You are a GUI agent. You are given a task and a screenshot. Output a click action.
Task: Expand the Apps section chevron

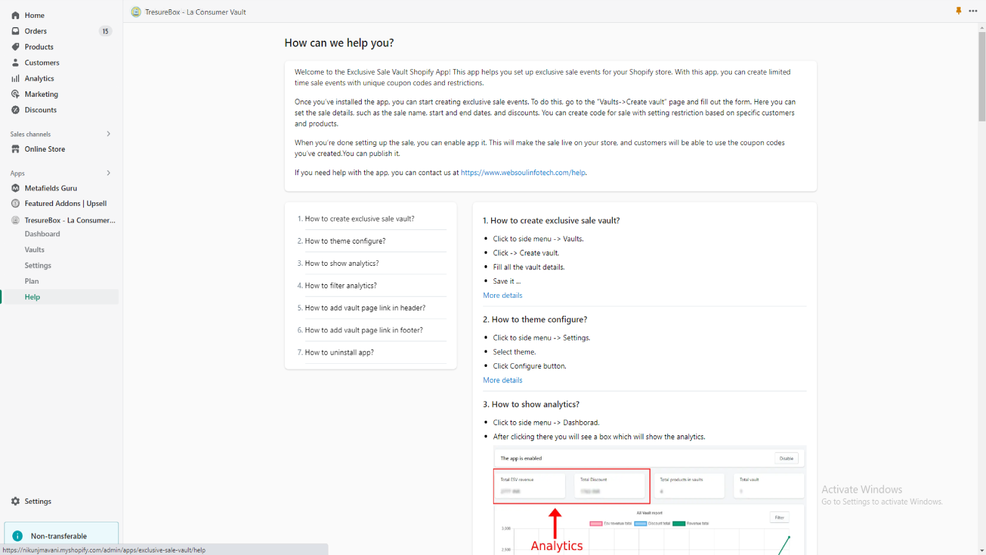click(108, 173)
